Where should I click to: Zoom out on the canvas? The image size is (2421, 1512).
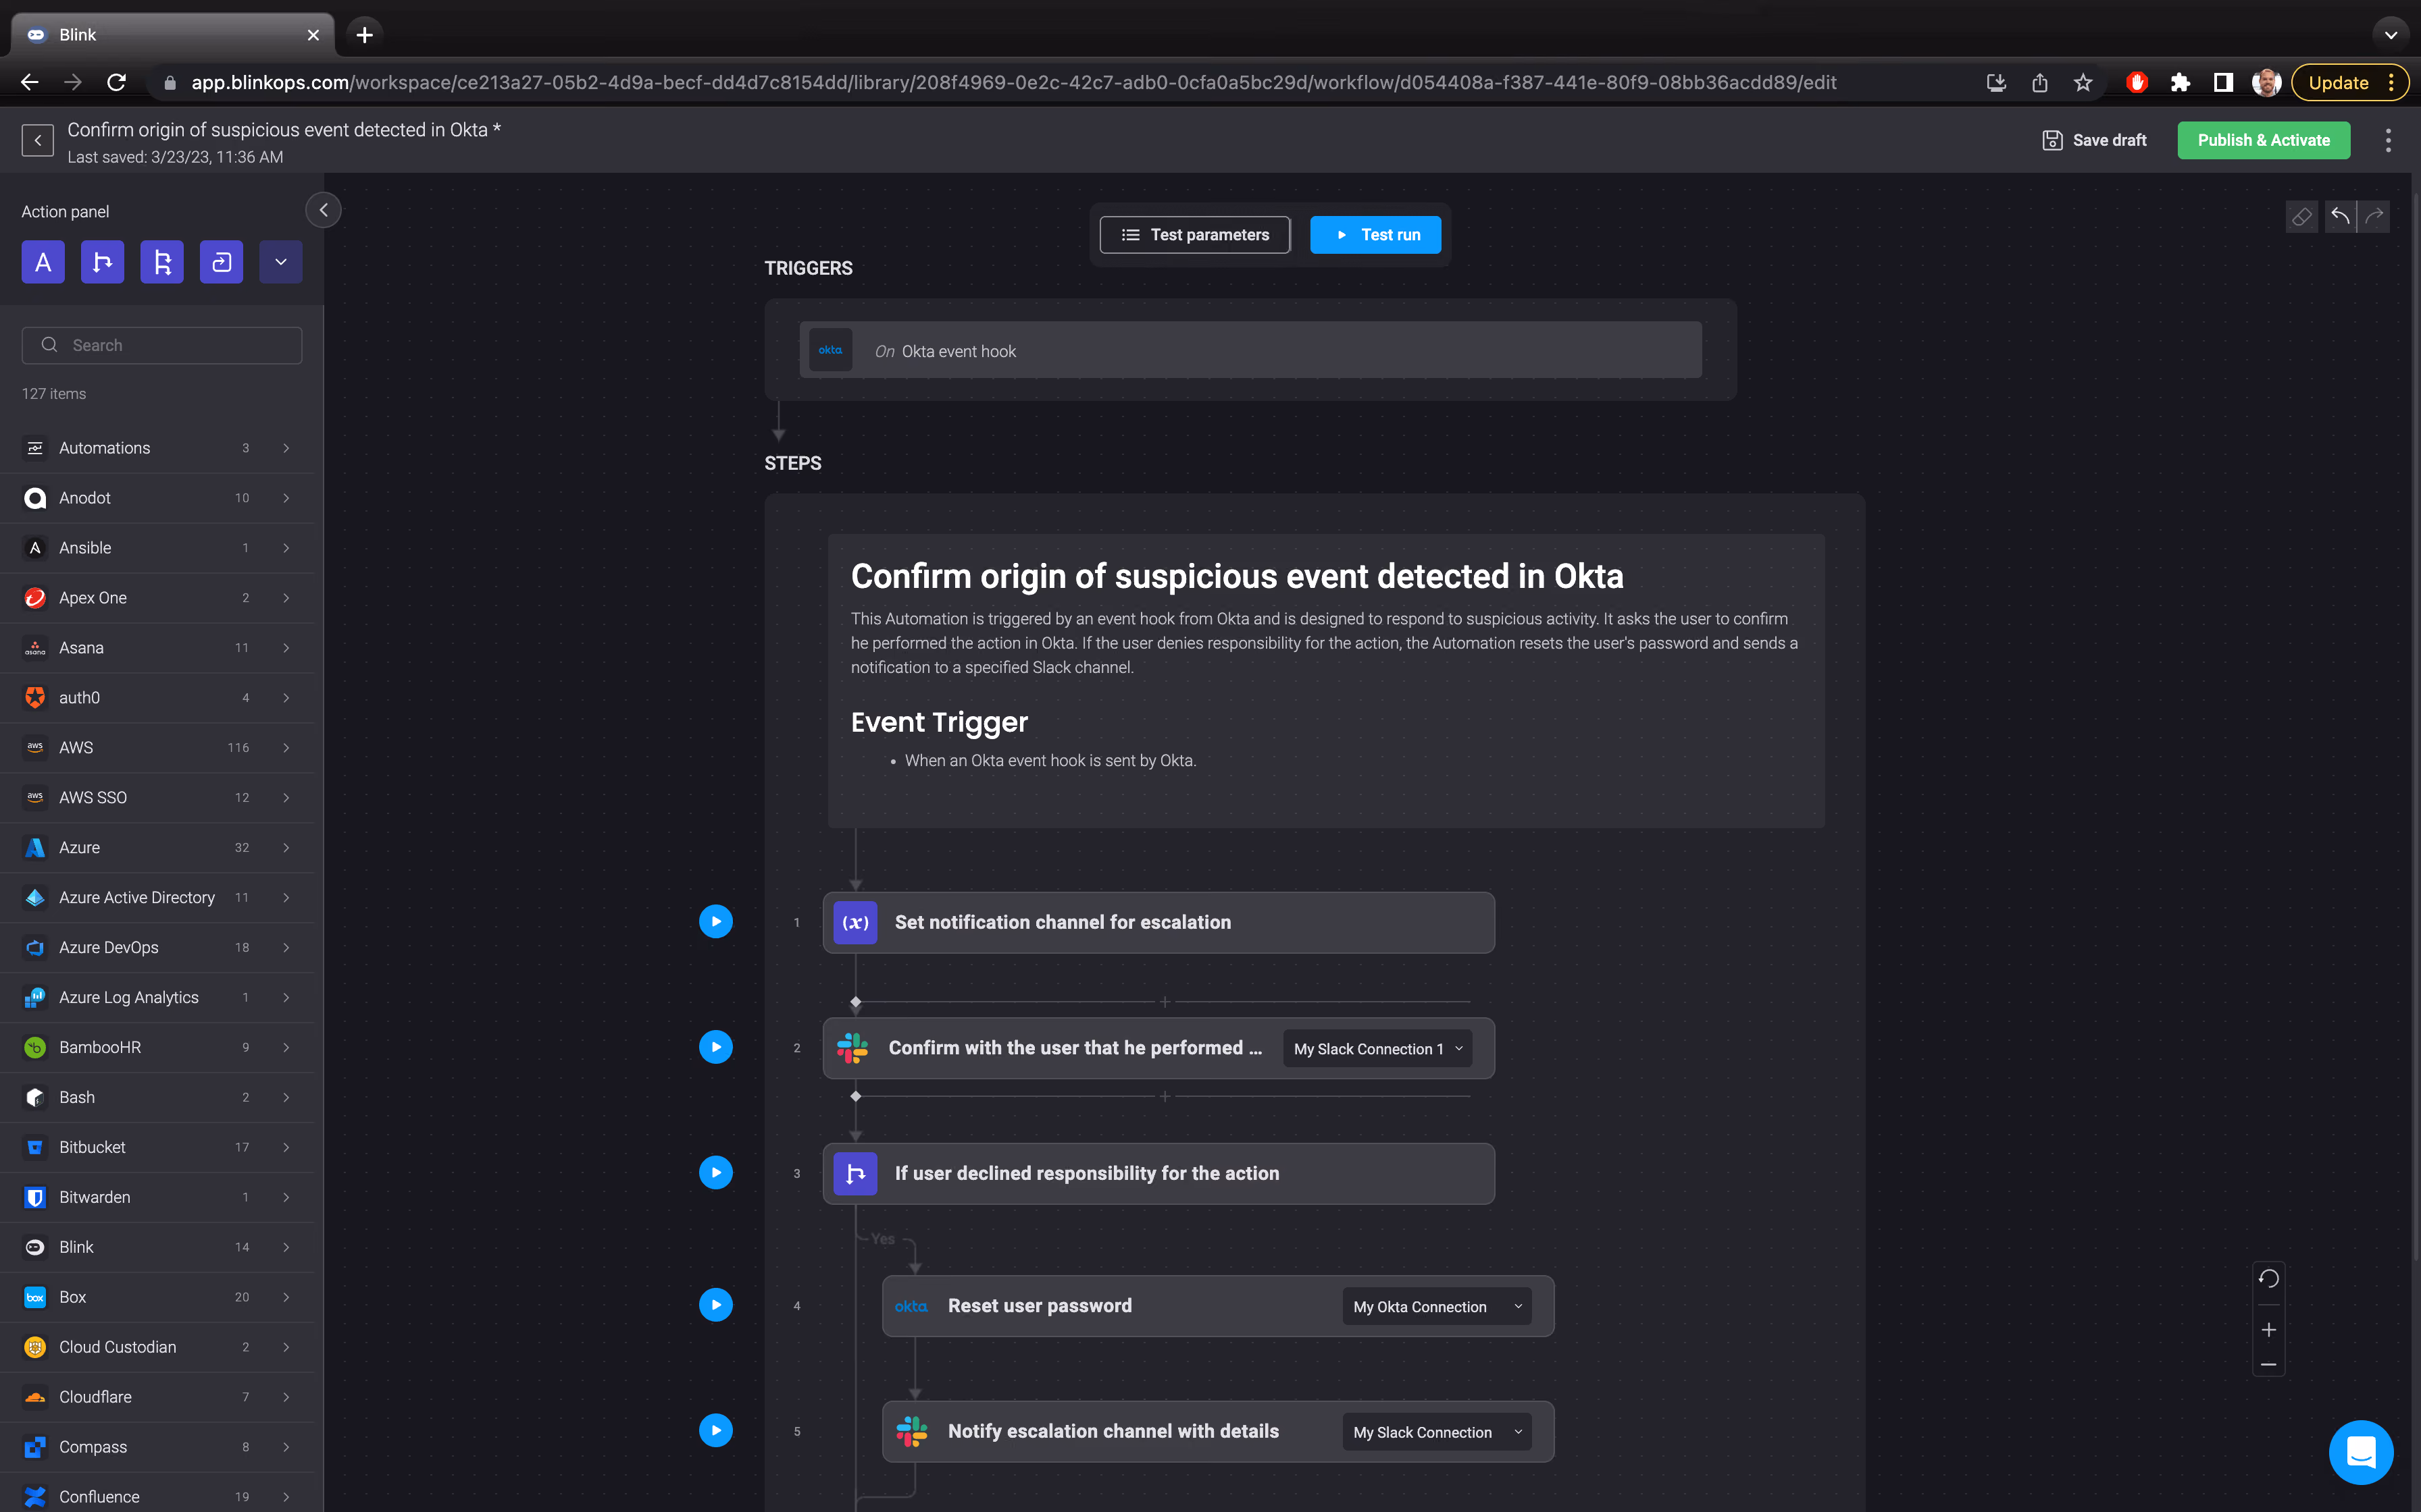pos(2268,1365)
